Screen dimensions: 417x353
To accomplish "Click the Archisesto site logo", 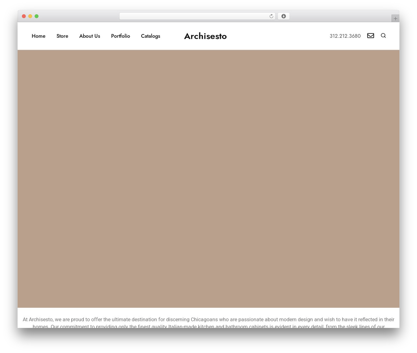I will [205, 36].
